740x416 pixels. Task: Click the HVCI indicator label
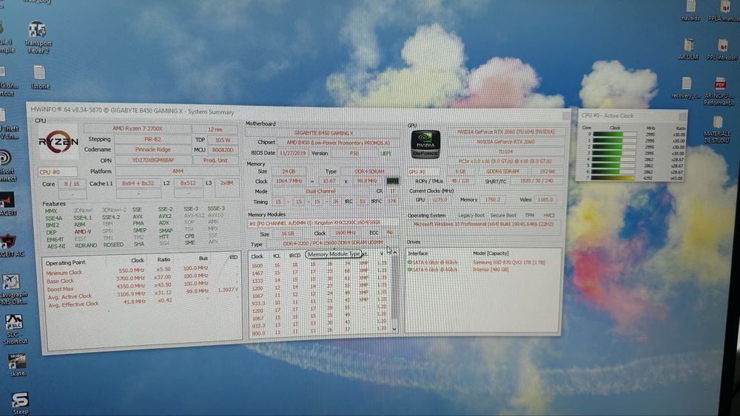(x=548, y=215)
